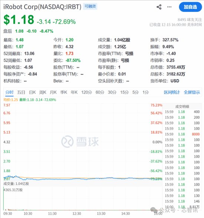Switch to the 季K chart tab

click(x=63, y=92)
